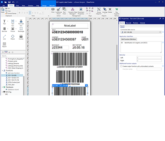Click Group Objects in the ribbon
The image size is (165, 141).
(x=99, y=11)
